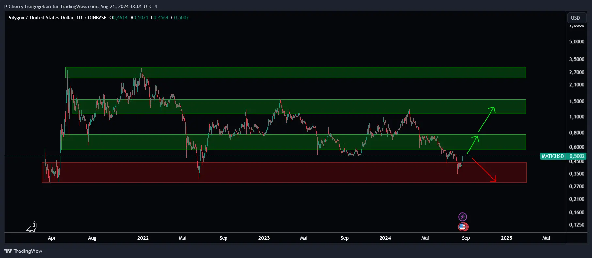This screenshot has height=258, width=592.
Task: Open the US flag economic event marker
Action: pyautogui.click(x=463, y=227)
